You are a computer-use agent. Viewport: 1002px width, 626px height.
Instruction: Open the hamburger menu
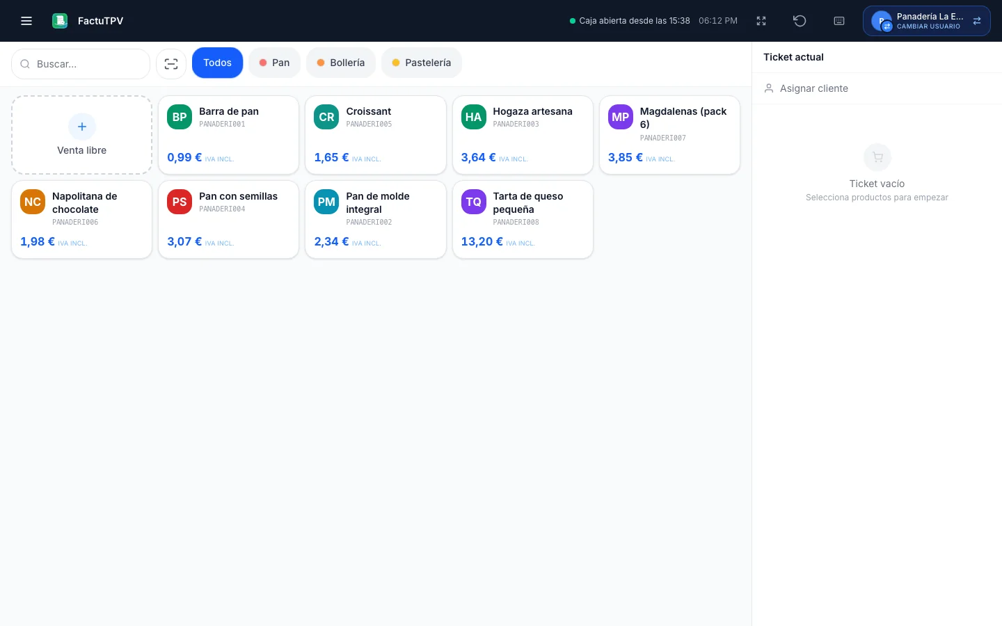coord(26,21)
